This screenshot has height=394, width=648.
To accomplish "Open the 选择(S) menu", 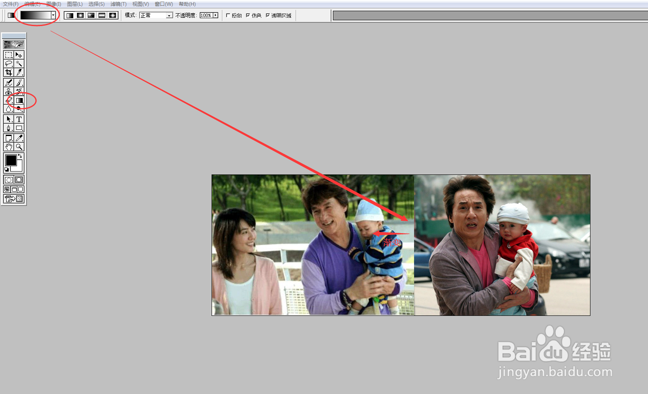I will click(96, 4).
